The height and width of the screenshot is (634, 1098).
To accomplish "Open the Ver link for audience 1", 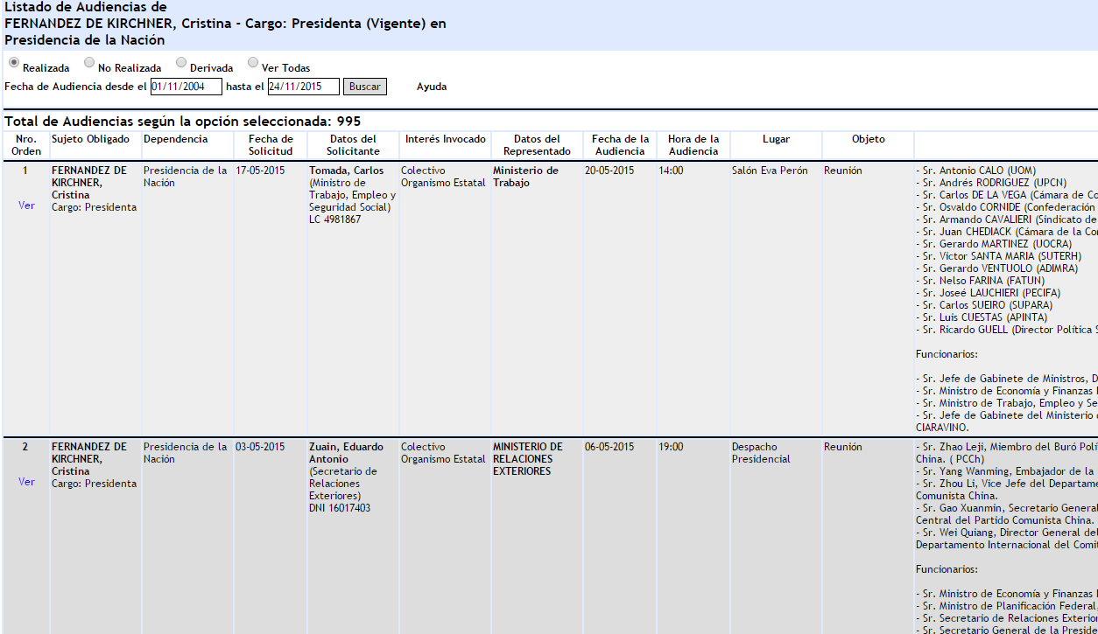I will (26, 206).
